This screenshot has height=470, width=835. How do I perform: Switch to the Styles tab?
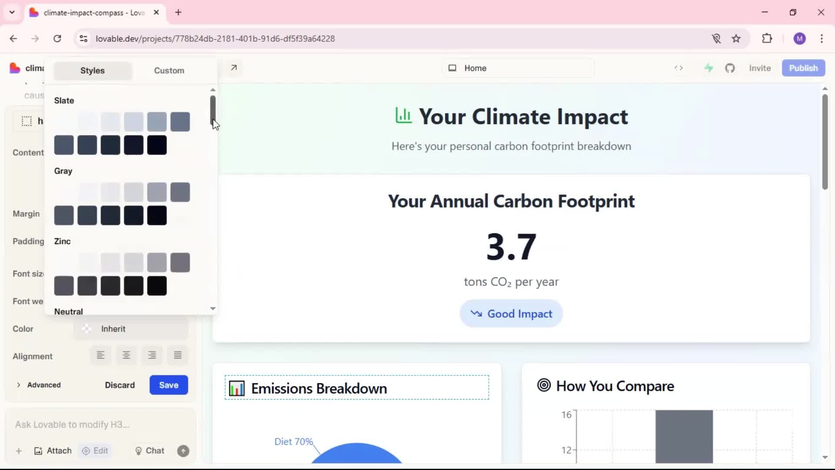point(93,70)
